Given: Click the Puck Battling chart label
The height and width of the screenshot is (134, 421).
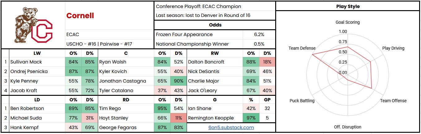Looking at the screenshot, I should click(x=302, y=101).
